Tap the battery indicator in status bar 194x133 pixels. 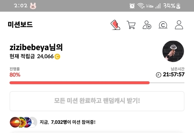coord(178,6)
